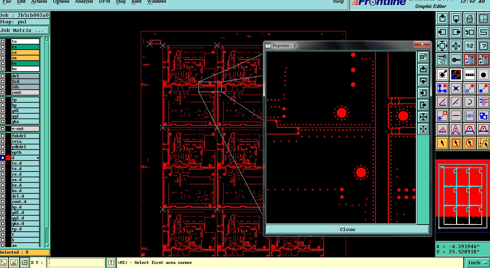
Task: Check the box beside v-cut layer
Action: tap(3, 129)
